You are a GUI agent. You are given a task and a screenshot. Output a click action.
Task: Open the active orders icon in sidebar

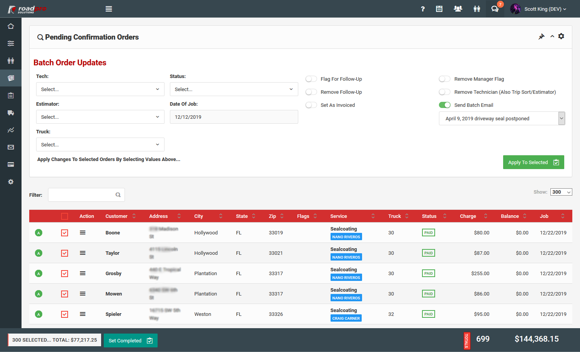[11, 78]
